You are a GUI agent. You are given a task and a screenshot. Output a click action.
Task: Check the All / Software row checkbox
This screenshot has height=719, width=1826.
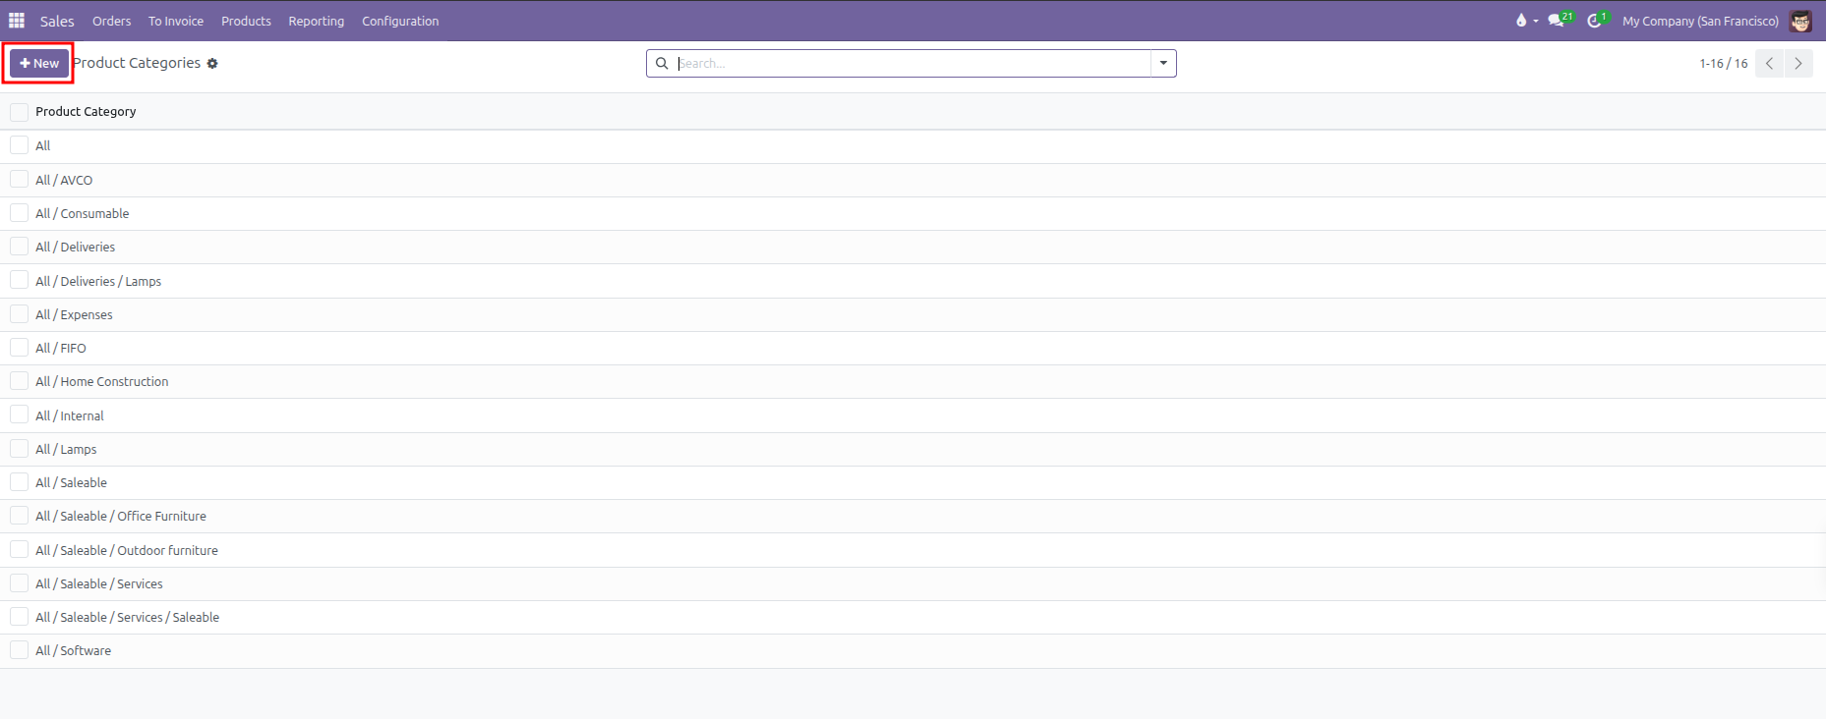pyautogui.click(x=19, y=649)
